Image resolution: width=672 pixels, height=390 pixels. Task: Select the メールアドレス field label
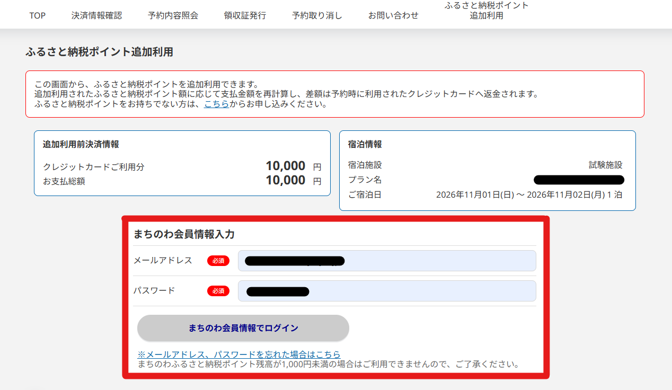[163, 260]
